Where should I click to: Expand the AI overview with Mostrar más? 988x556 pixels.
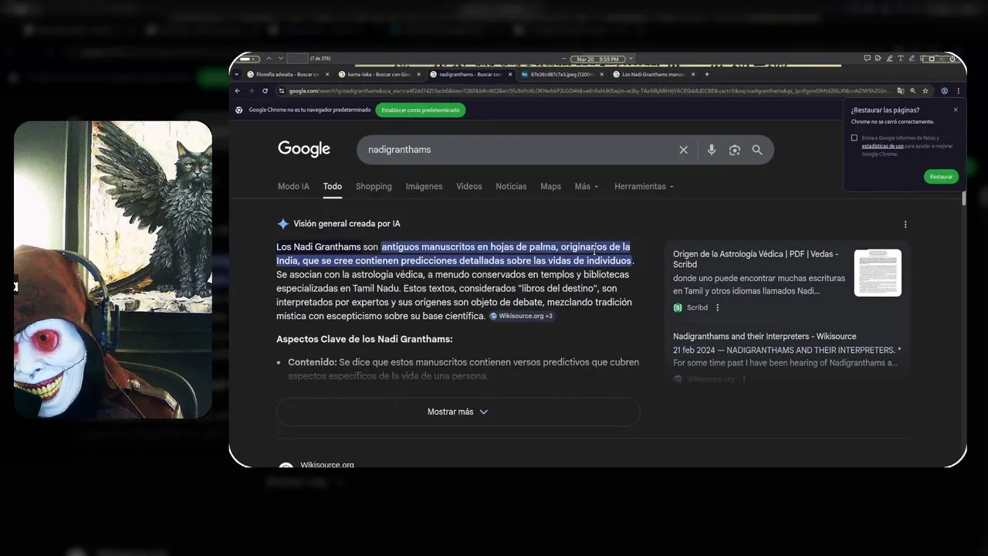(x=458, y=412)
